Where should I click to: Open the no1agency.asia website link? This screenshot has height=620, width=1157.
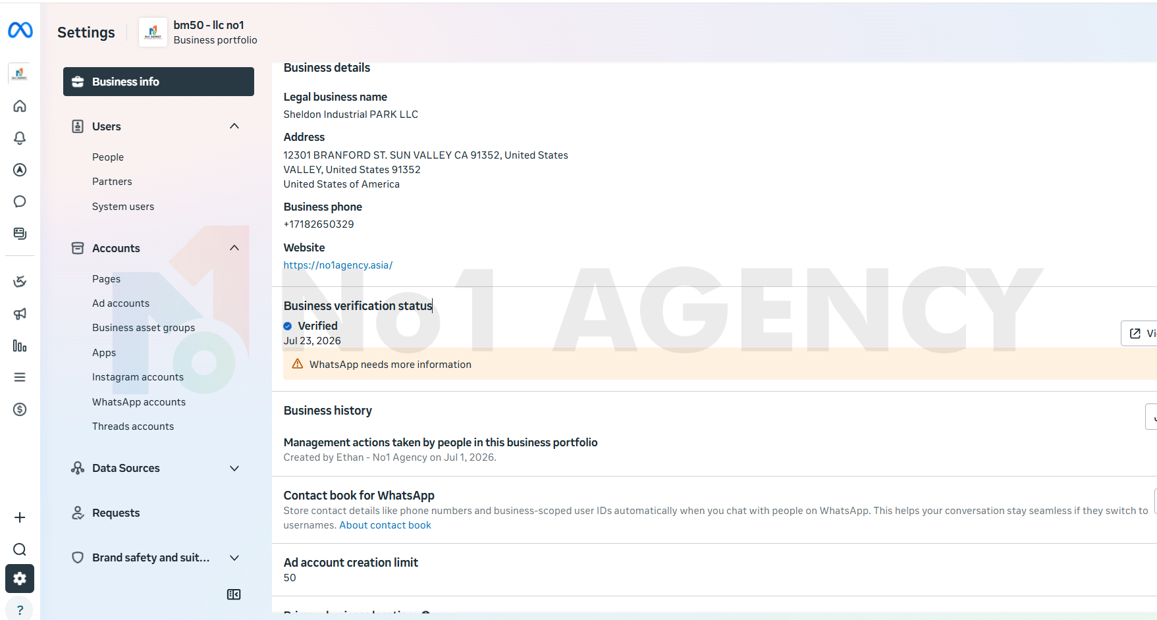[338, 265]
